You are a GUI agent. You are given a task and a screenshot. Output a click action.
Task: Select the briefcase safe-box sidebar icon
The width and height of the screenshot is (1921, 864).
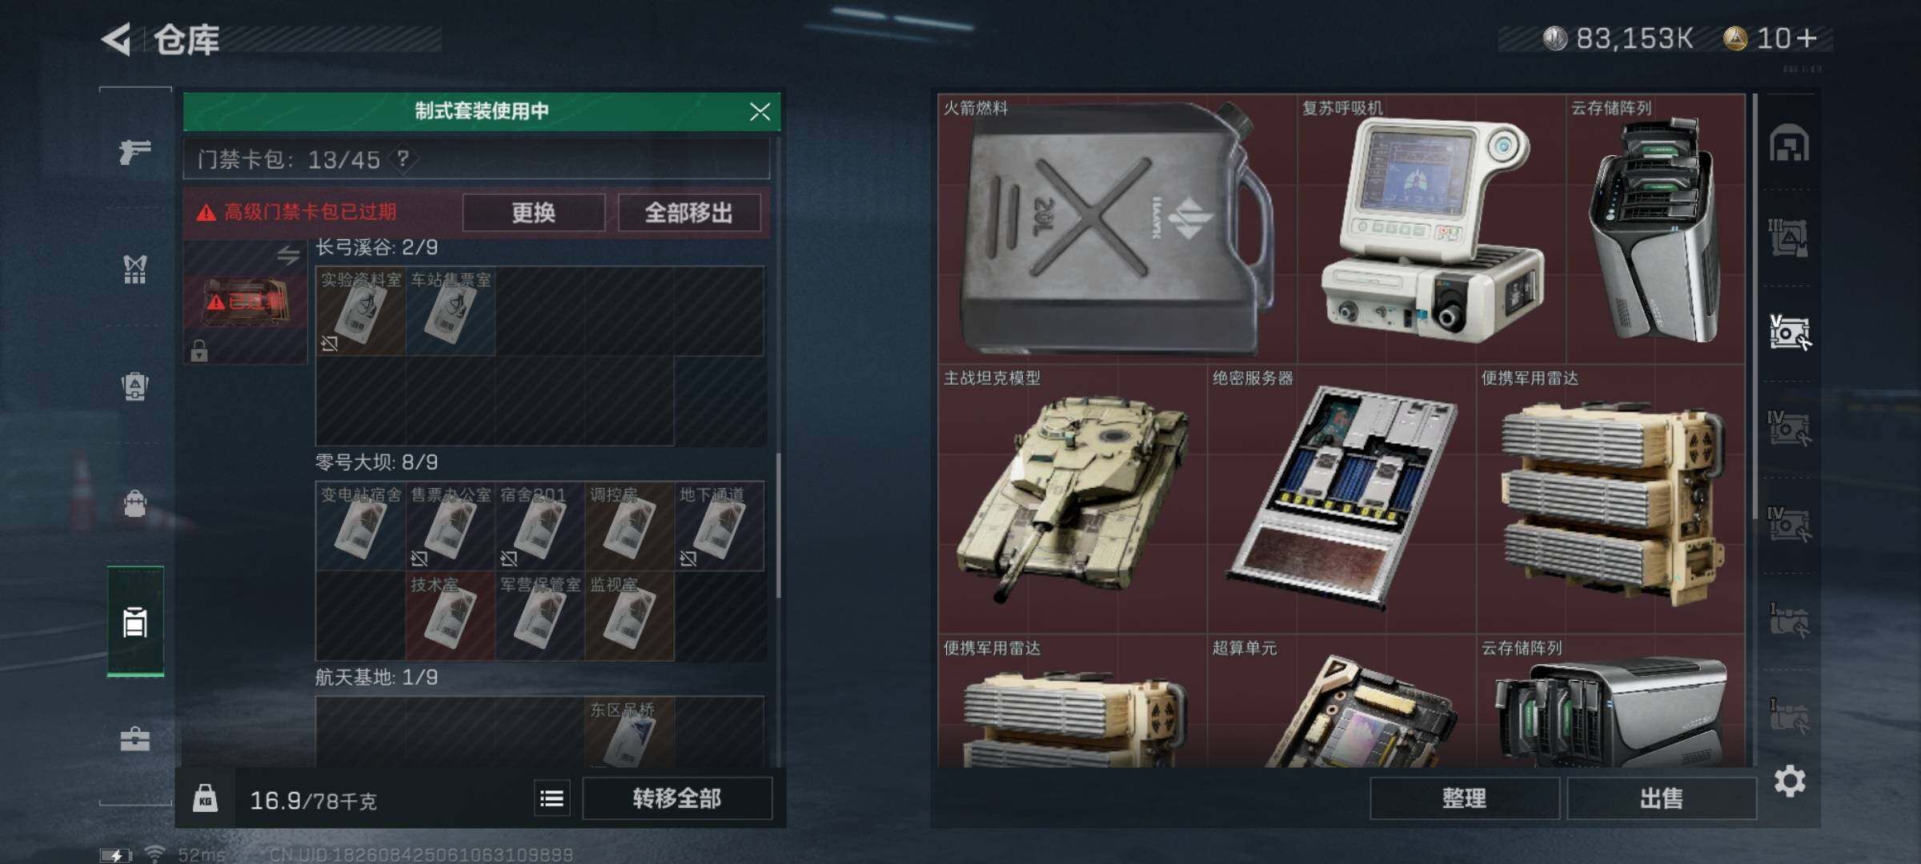pos(134,738)
